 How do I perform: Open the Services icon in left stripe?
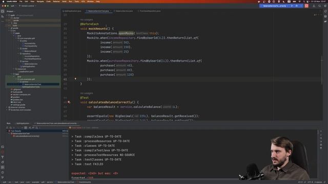click(x=3, y=162)
